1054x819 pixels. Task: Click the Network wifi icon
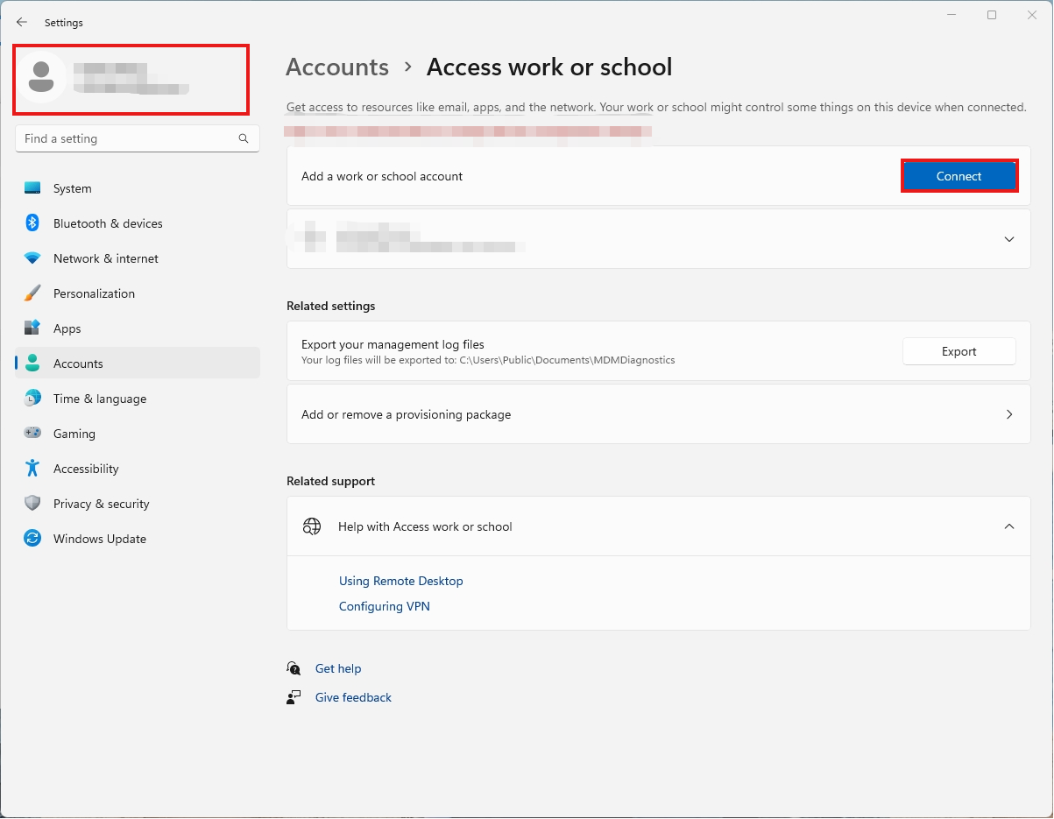(x=32, y=258)
